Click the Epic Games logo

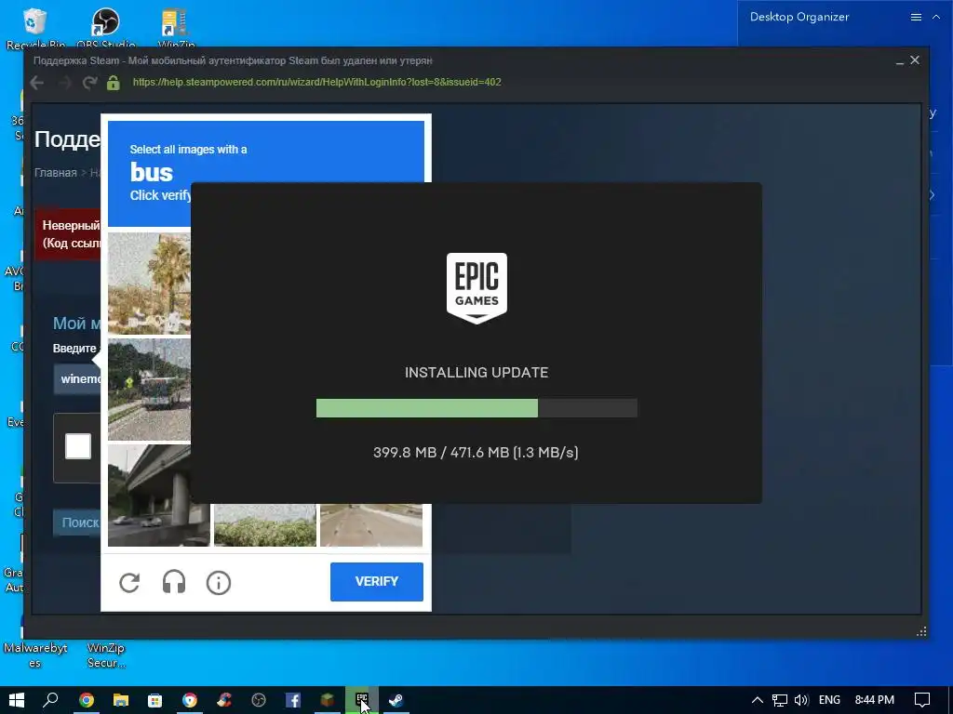(x=476, y=288)
